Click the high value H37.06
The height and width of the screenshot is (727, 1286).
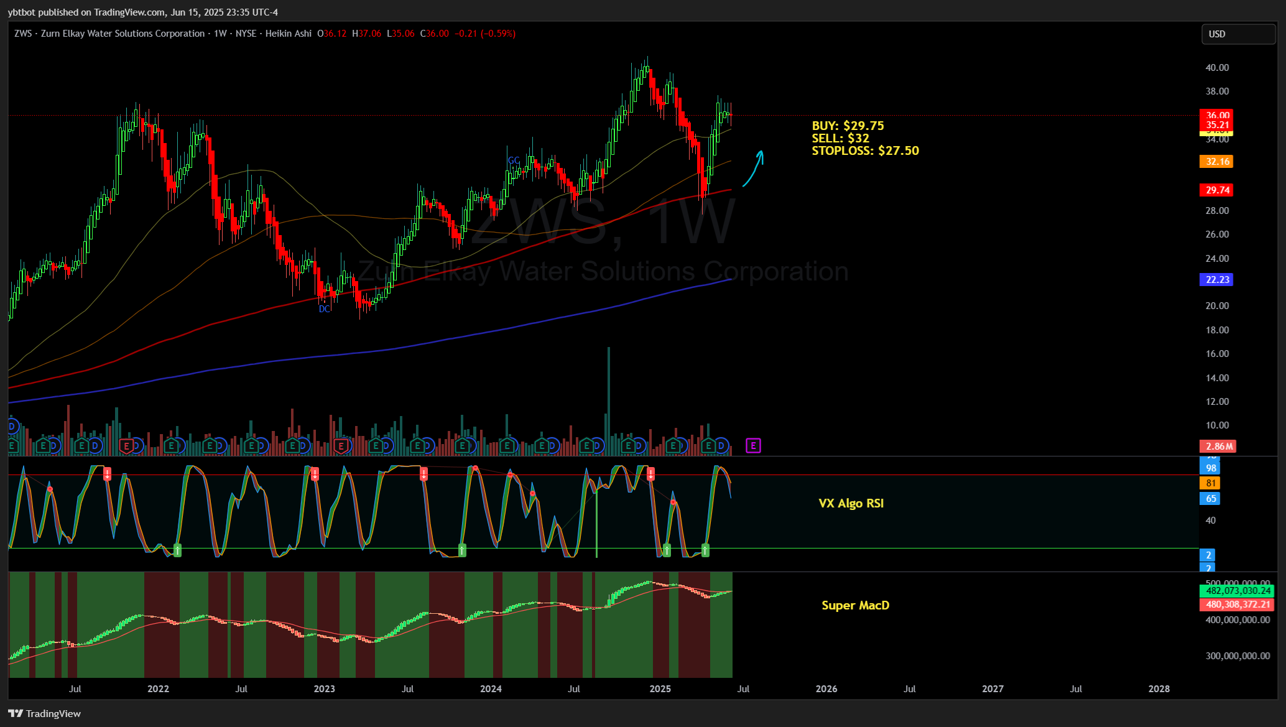[367, 34]
